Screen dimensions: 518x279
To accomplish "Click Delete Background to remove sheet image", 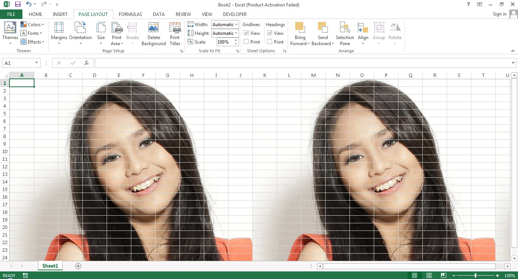I will coord(153,33).
